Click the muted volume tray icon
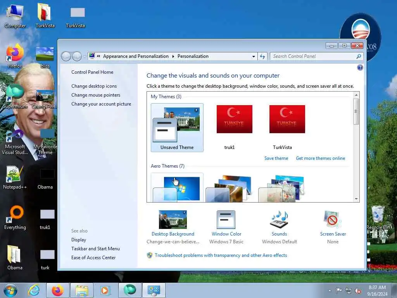 [358, 291]
